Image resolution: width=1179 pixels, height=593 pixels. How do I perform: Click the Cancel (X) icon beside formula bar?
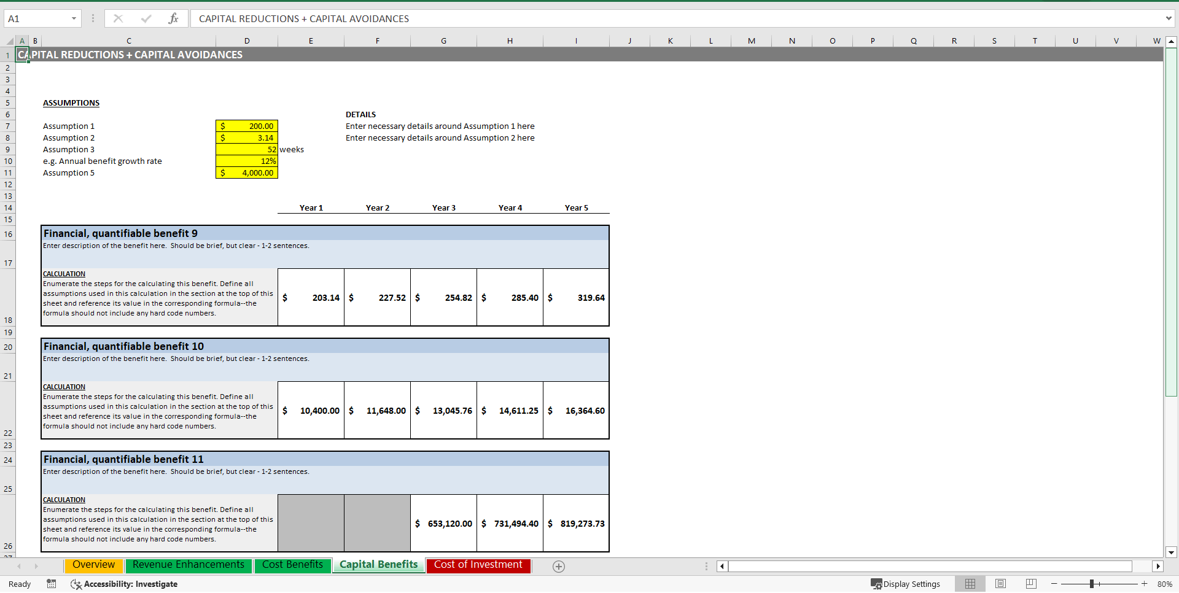[x=118, y=18]
